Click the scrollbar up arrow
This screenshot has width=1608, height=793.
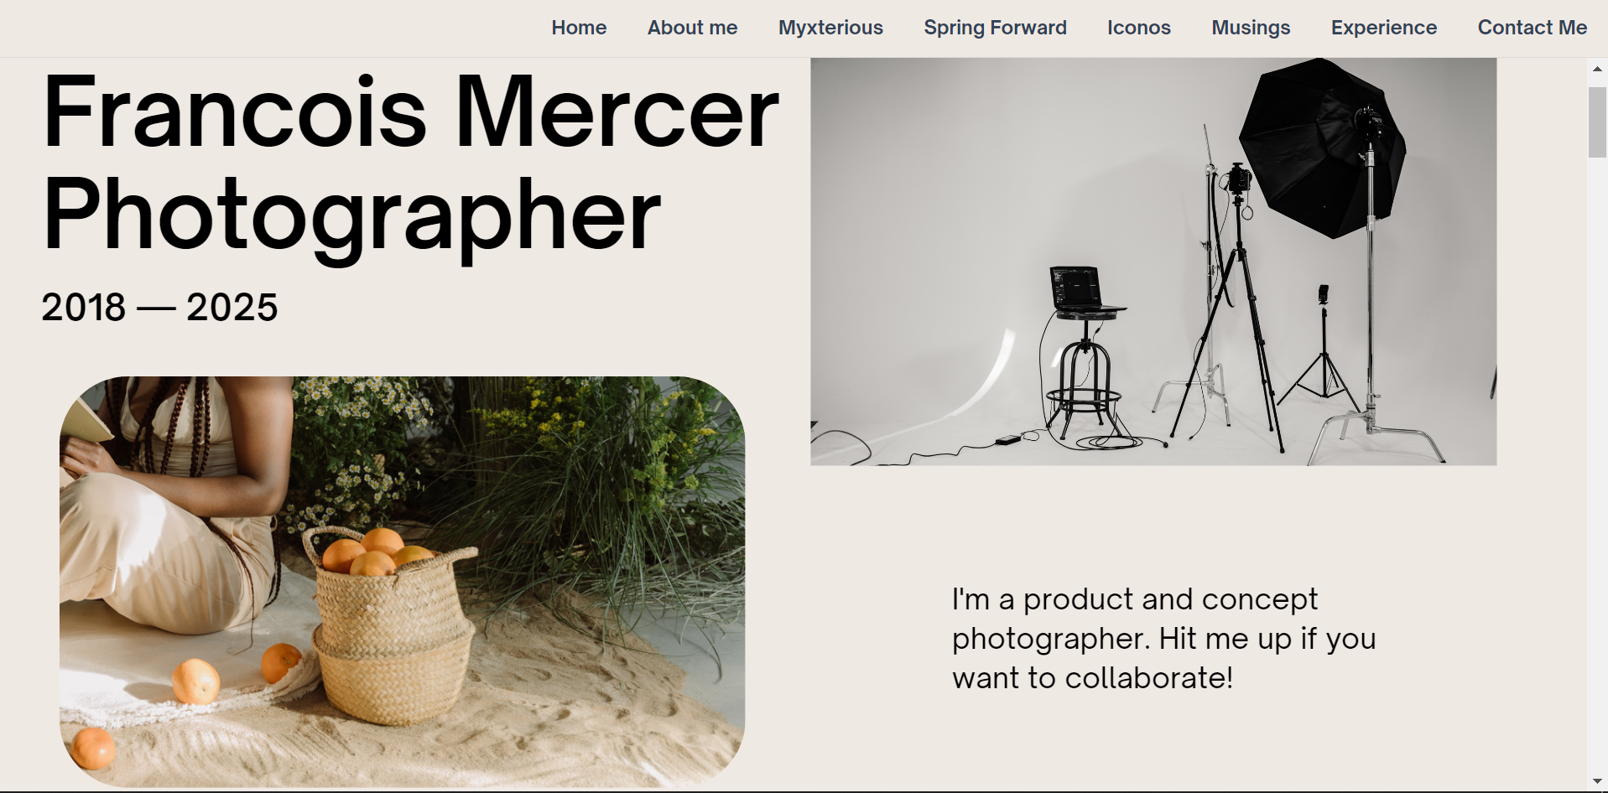(x=1597, y=69)
